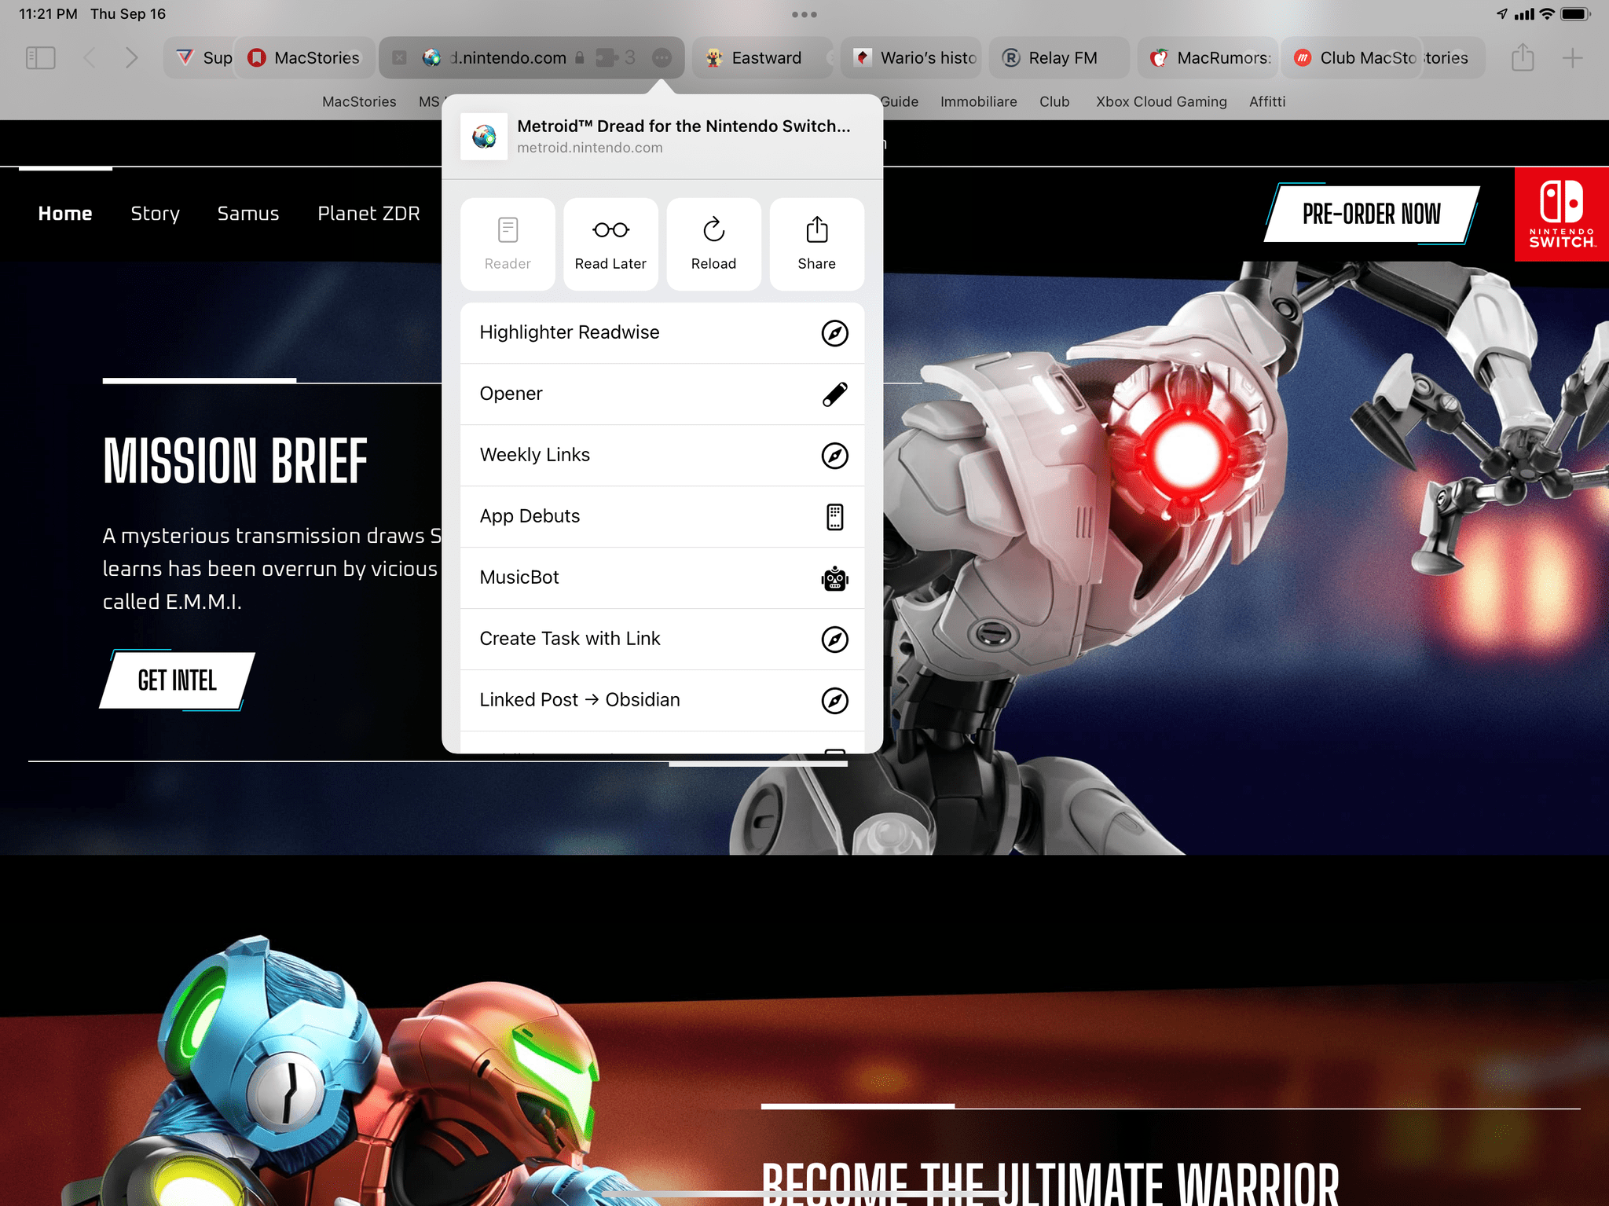
Task: Click the Opener pencil icon
Action: [834, 394]
